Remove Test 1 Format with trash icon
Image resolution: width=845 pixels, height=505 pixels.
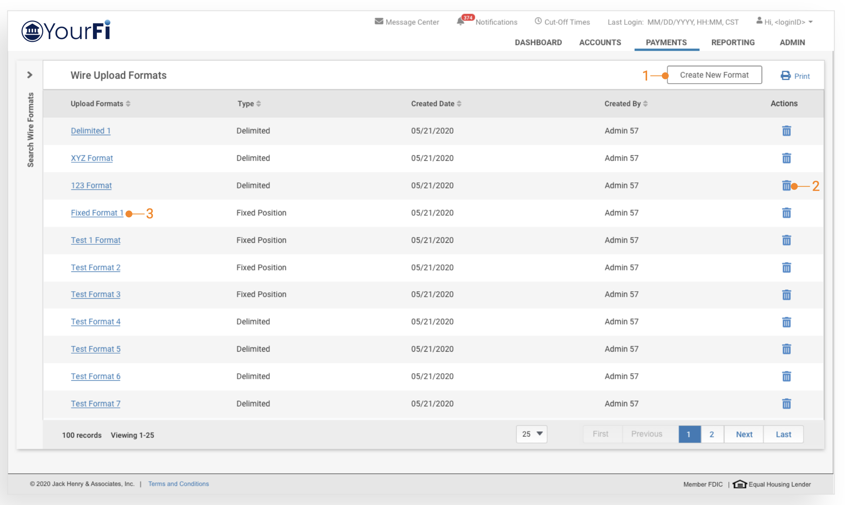pos(786,240)
